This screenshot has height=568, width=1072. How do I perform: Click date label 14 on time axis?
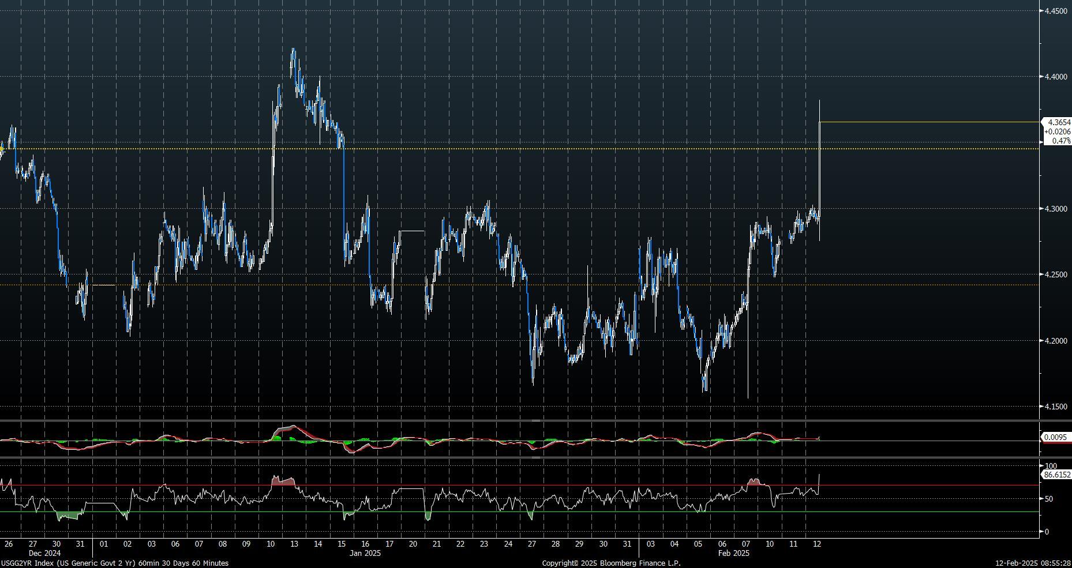pyautogui.click(x=318, y=544)
